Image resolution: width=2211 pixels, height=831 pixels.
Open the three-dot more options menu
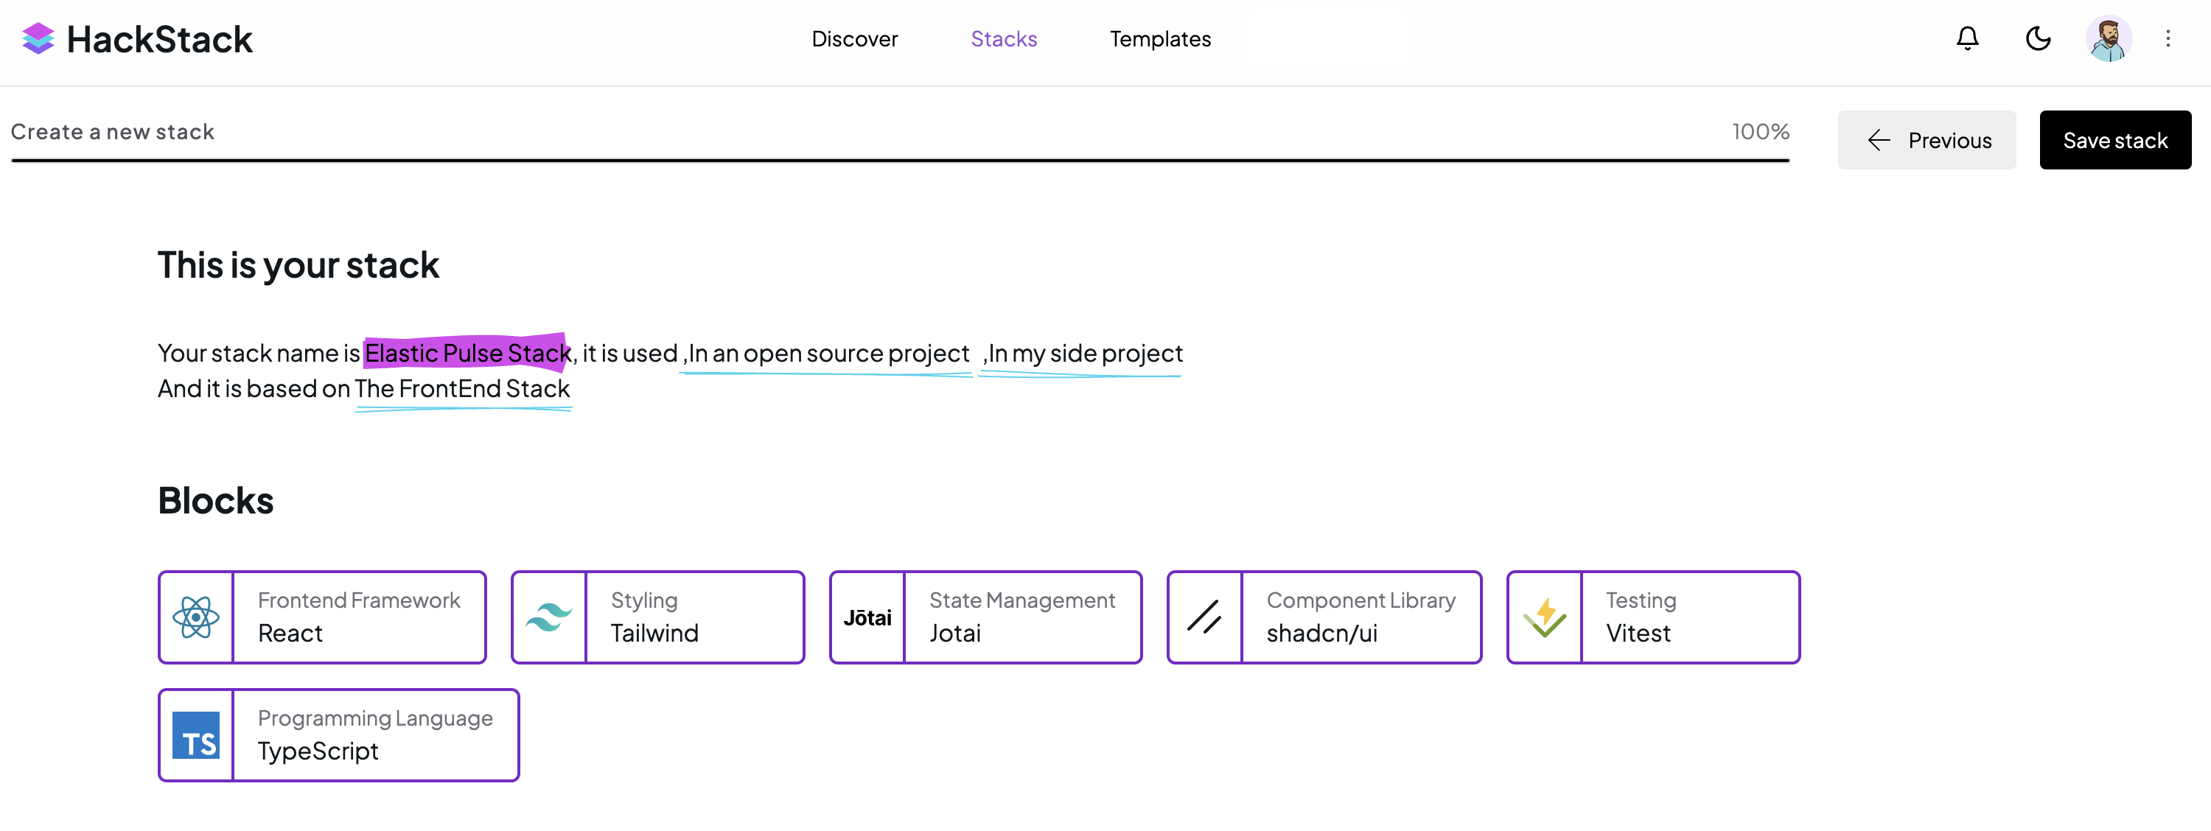coord(2168,38)
